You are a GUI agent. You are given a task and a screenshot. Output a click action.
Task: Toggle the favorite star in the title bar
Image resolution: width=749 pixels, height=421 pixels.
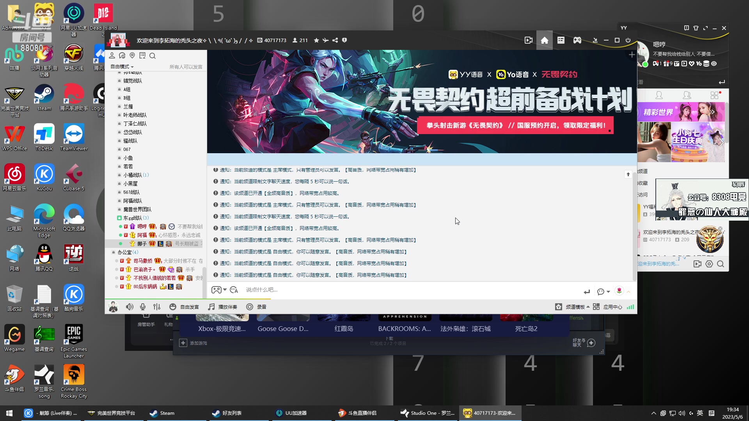coord(316,40)
